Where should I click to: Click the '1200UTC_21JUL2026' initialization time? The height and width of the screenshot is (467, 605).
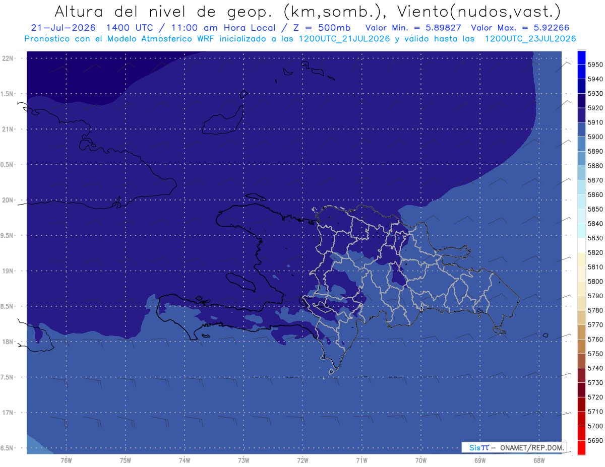[x=344, y=39]
